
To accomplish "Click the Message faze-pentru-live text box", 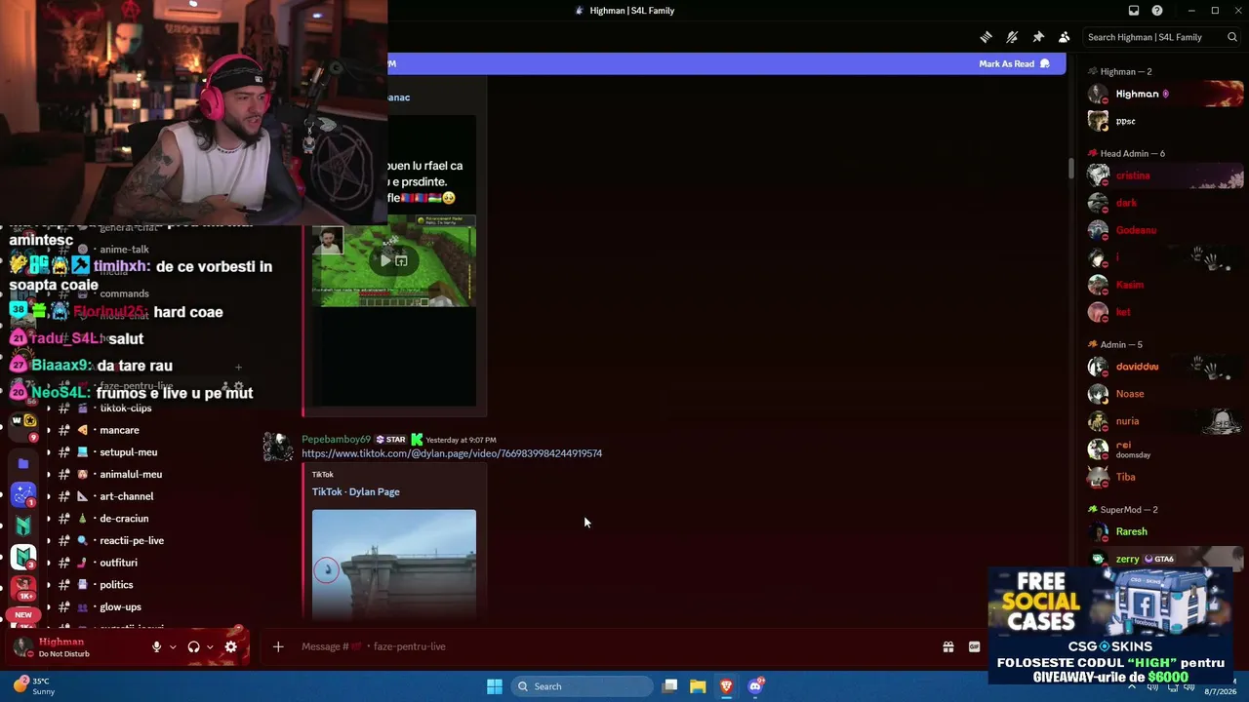I will point(615,646).
